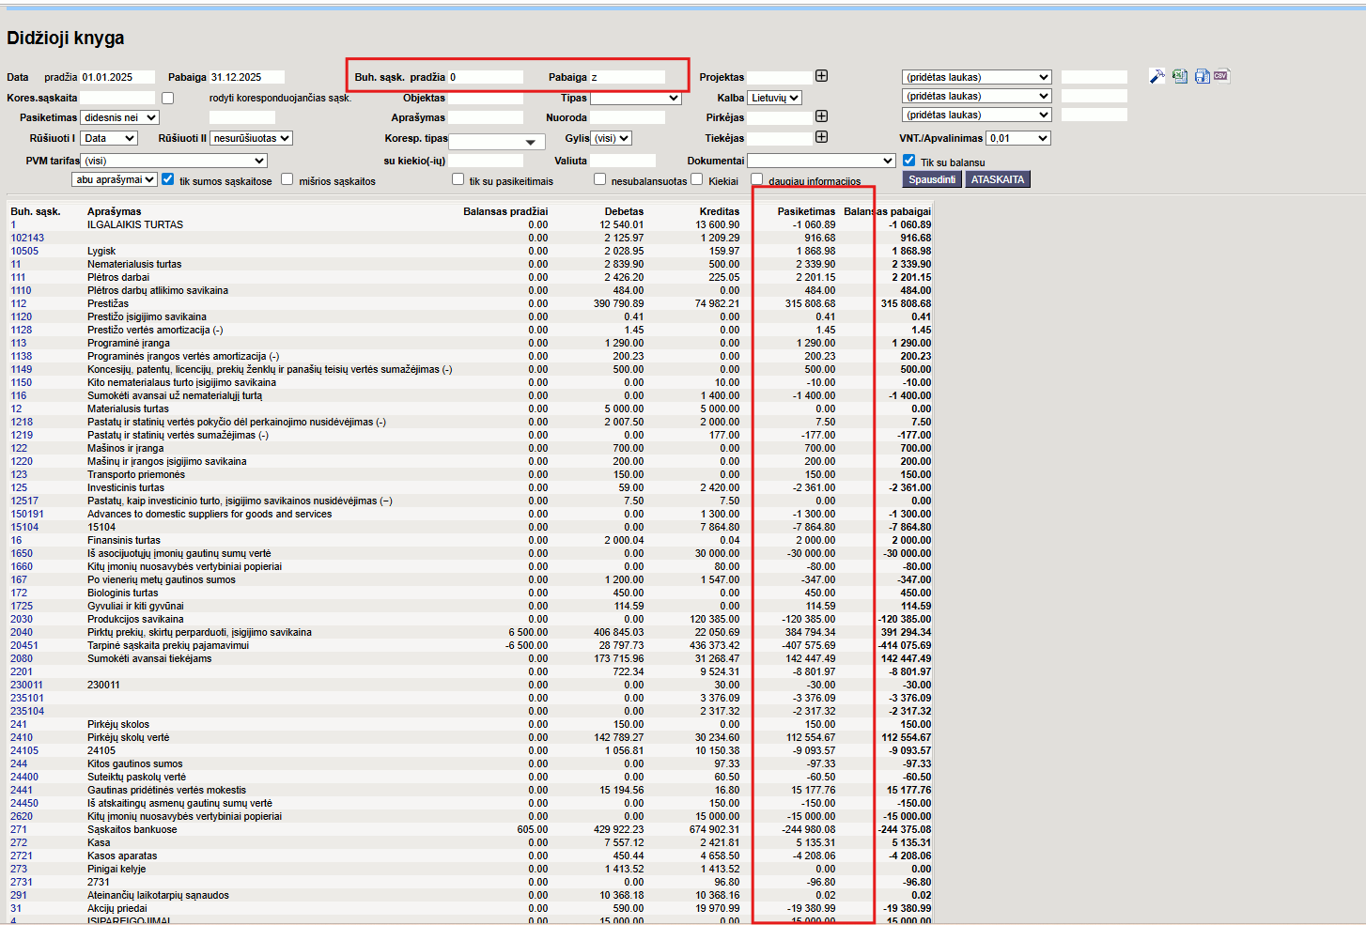Viewport: 1366px width, 925px height.
Task: Click the plus icon beside Tiekėjas
Action: [821, 137]
